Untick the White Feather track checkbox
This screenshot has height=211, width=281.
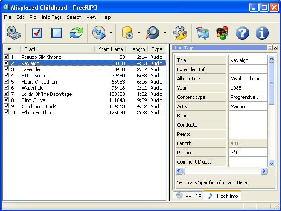pyautogui.click(x=6, y=113)
